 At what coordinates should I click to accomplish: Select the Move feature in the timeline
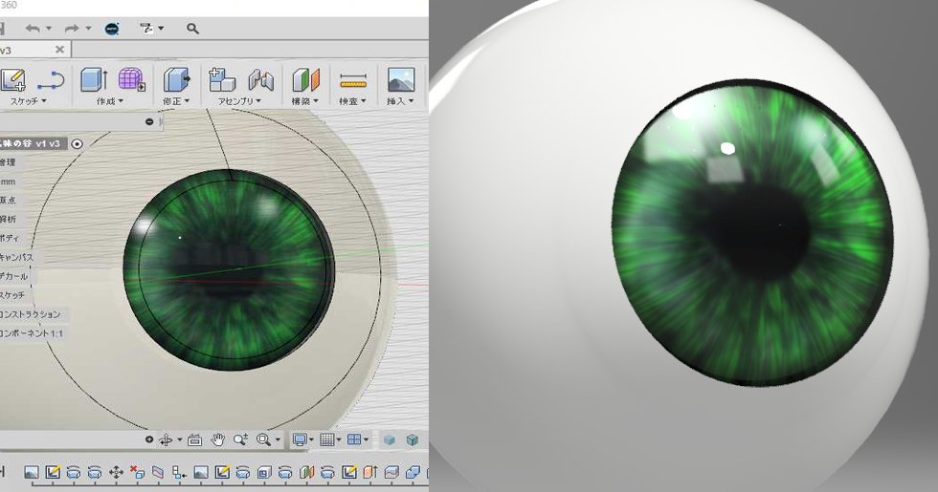click(x=116, y=473)
